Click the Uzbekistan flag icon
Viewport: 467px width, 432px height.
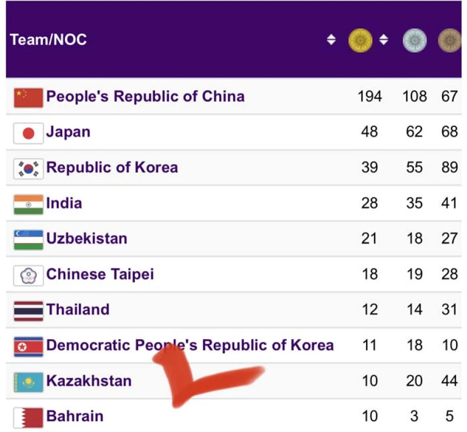pyautogui.click(x=28, y=239)
